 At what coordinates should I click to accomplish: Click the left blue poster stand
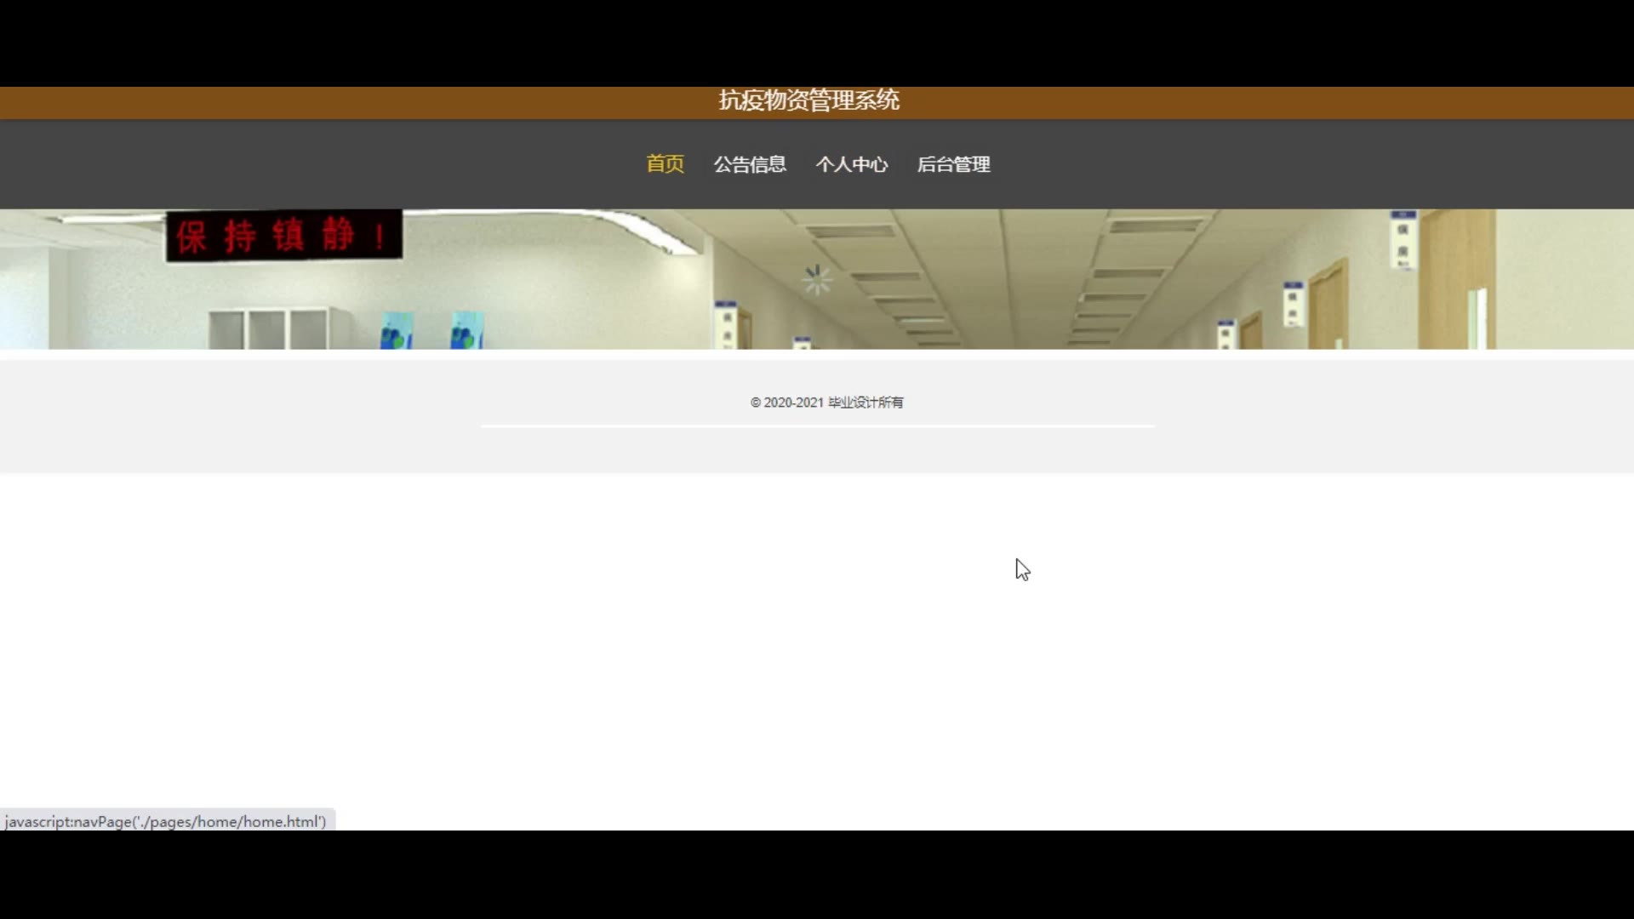pyautogui.click(x=397, y=331)
